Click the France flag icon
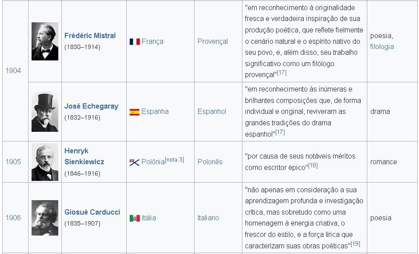Image resolution: width=419 pixels, height=254 pixels. pos(135,42)
